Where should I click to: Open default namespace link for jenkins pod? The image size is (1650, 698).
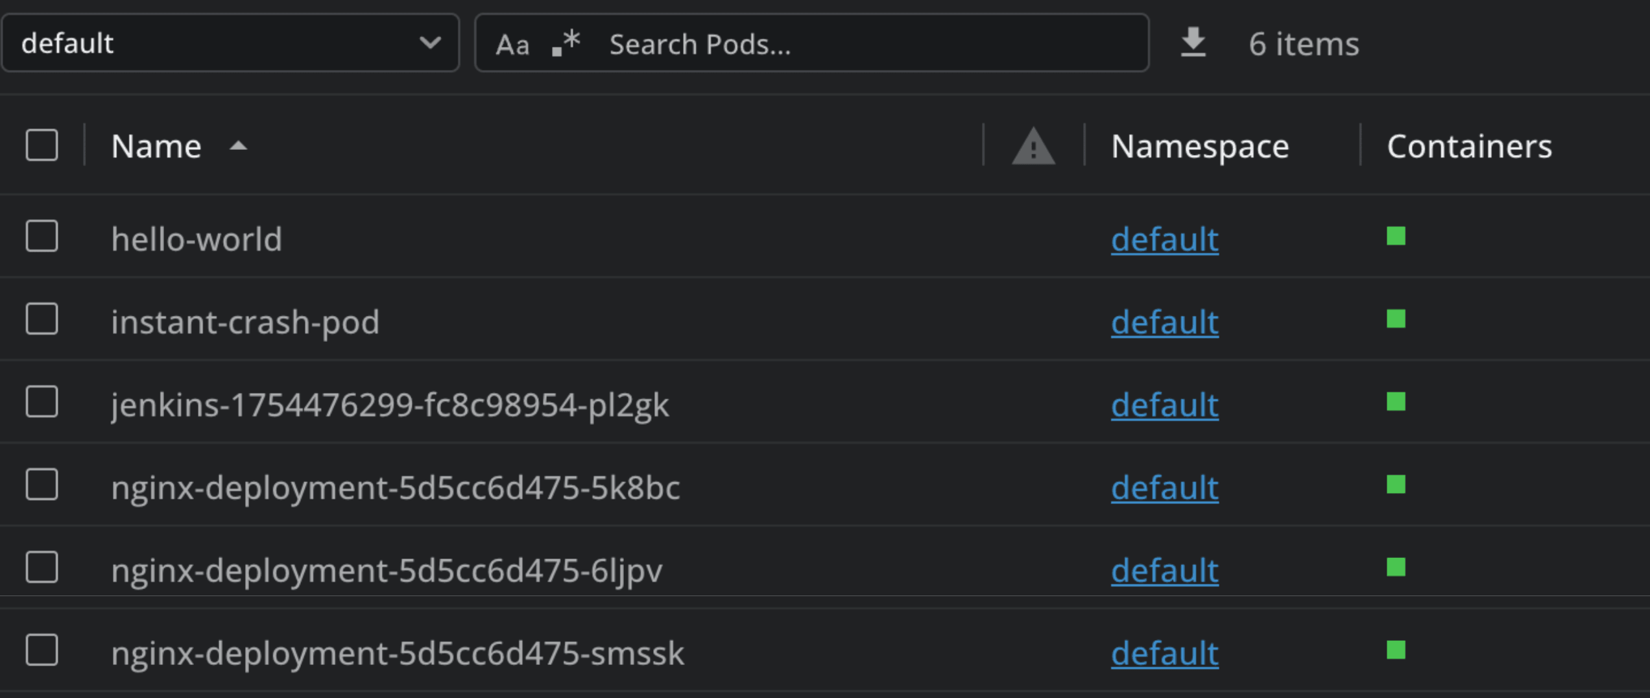(x=1164, y=405)
